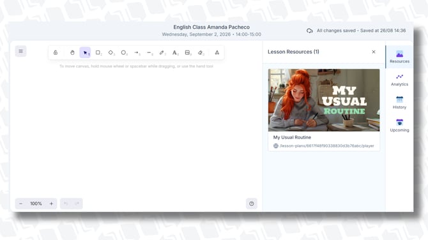Switch to the Analytics sidebar tab
Viewport: 428px width, 240px height.
[399, 80]
